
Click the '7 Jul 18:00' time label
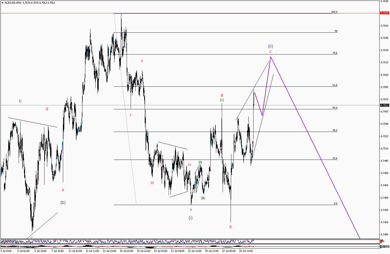point(58,251)
